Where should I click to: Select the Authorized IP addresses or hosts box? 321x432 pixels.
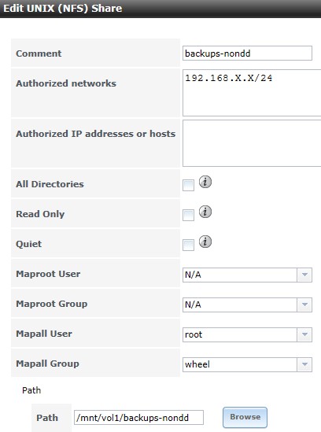(252, 143)
